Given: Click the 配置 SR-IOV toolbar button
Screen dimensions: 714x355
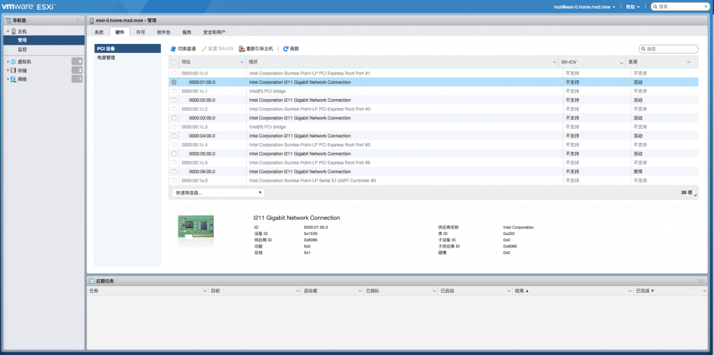Looking at the screenshot, I should coord(218,49).
